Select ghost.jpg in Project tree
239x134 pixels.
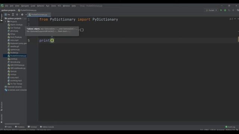click(14, 31)
